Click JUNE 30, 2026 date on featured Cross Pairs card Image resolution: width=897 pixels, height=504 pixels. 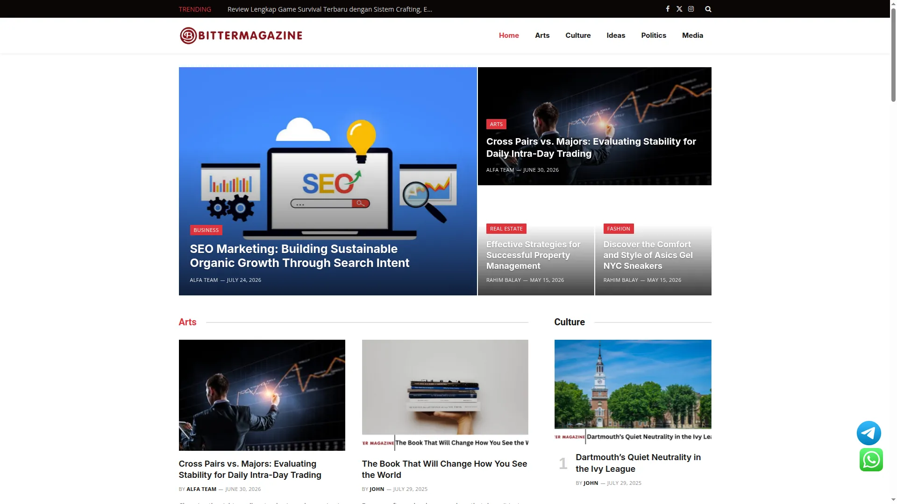[541, 170]
